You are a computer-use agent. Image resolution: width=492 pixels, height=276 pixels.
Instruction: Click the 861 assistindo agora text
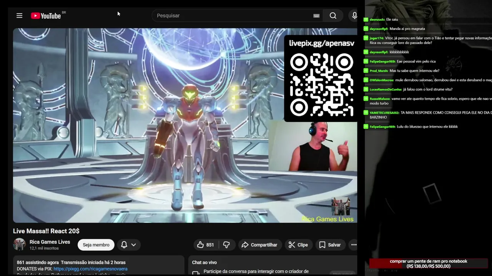pyautogui.click(x=38, y=263)
